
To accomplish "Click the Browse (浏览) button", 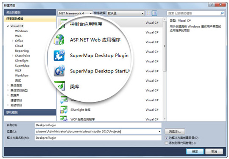I will tap(175, 131).
